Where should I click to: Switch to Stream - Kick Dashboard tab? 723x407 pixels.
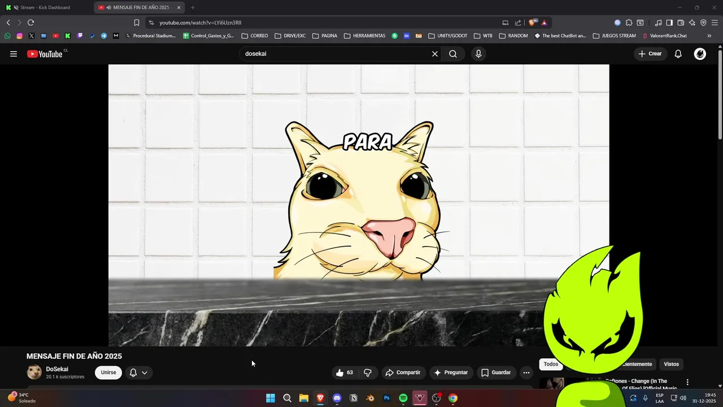pyautogui.click(x=45, y=7)
